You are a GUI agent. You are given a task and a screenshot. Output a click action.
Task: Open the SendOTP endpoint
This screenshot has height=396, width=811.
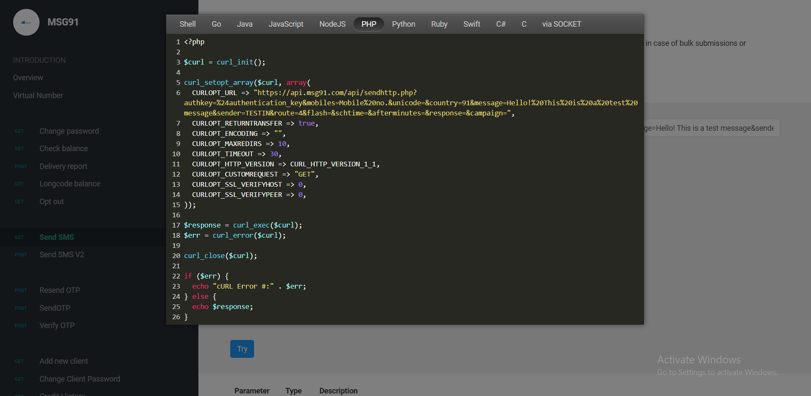(x=55, y=308)
